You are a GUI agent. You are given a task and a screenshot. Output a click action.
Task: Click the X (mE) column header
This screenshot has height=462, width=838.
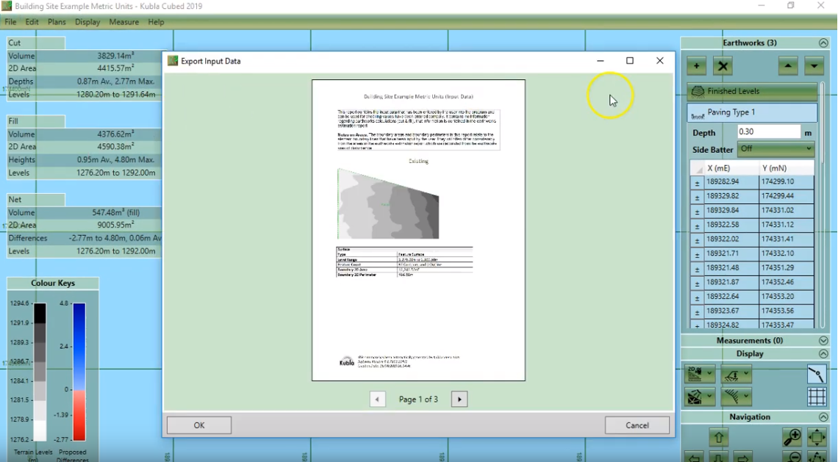point(731,167)
